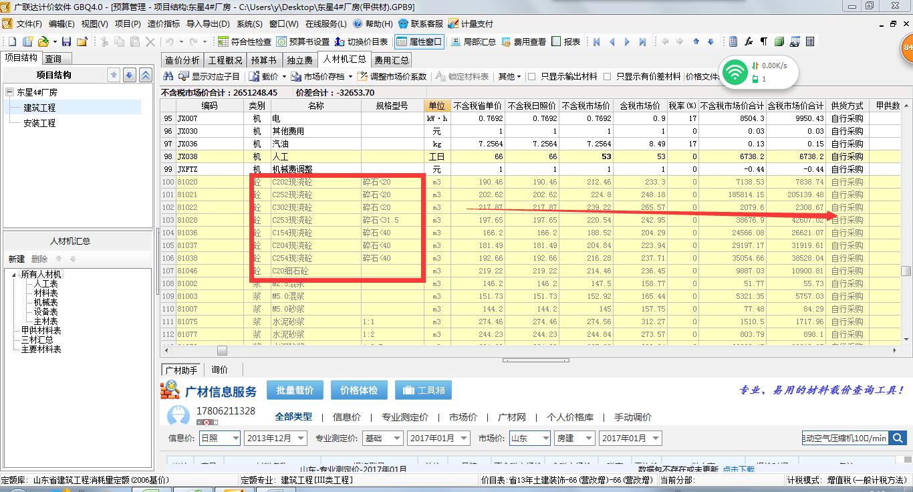This screenshot has height=492, width=913.
Task: Switch to 预算书 tab
Action: pos(263,60)
